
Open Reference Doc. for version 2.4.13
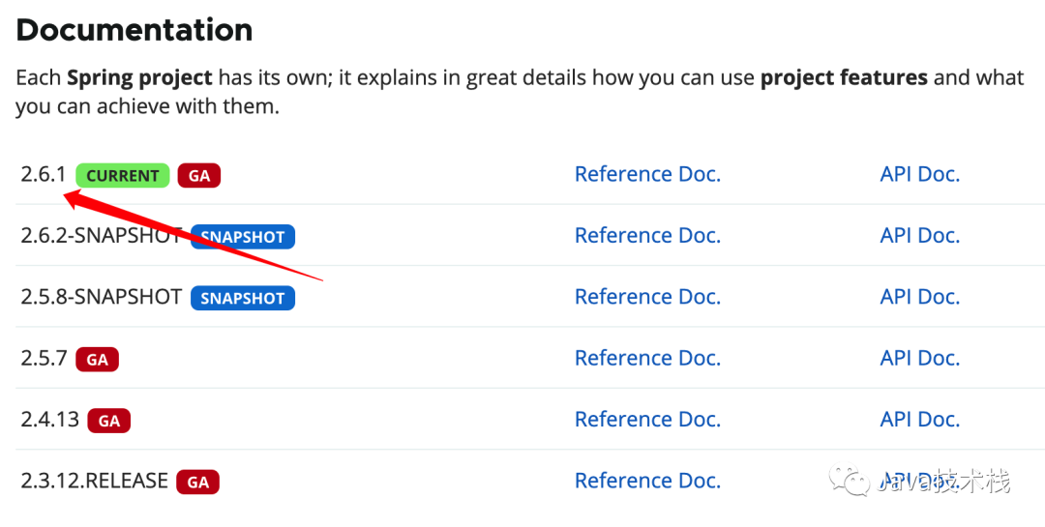(x=647, y=419)
